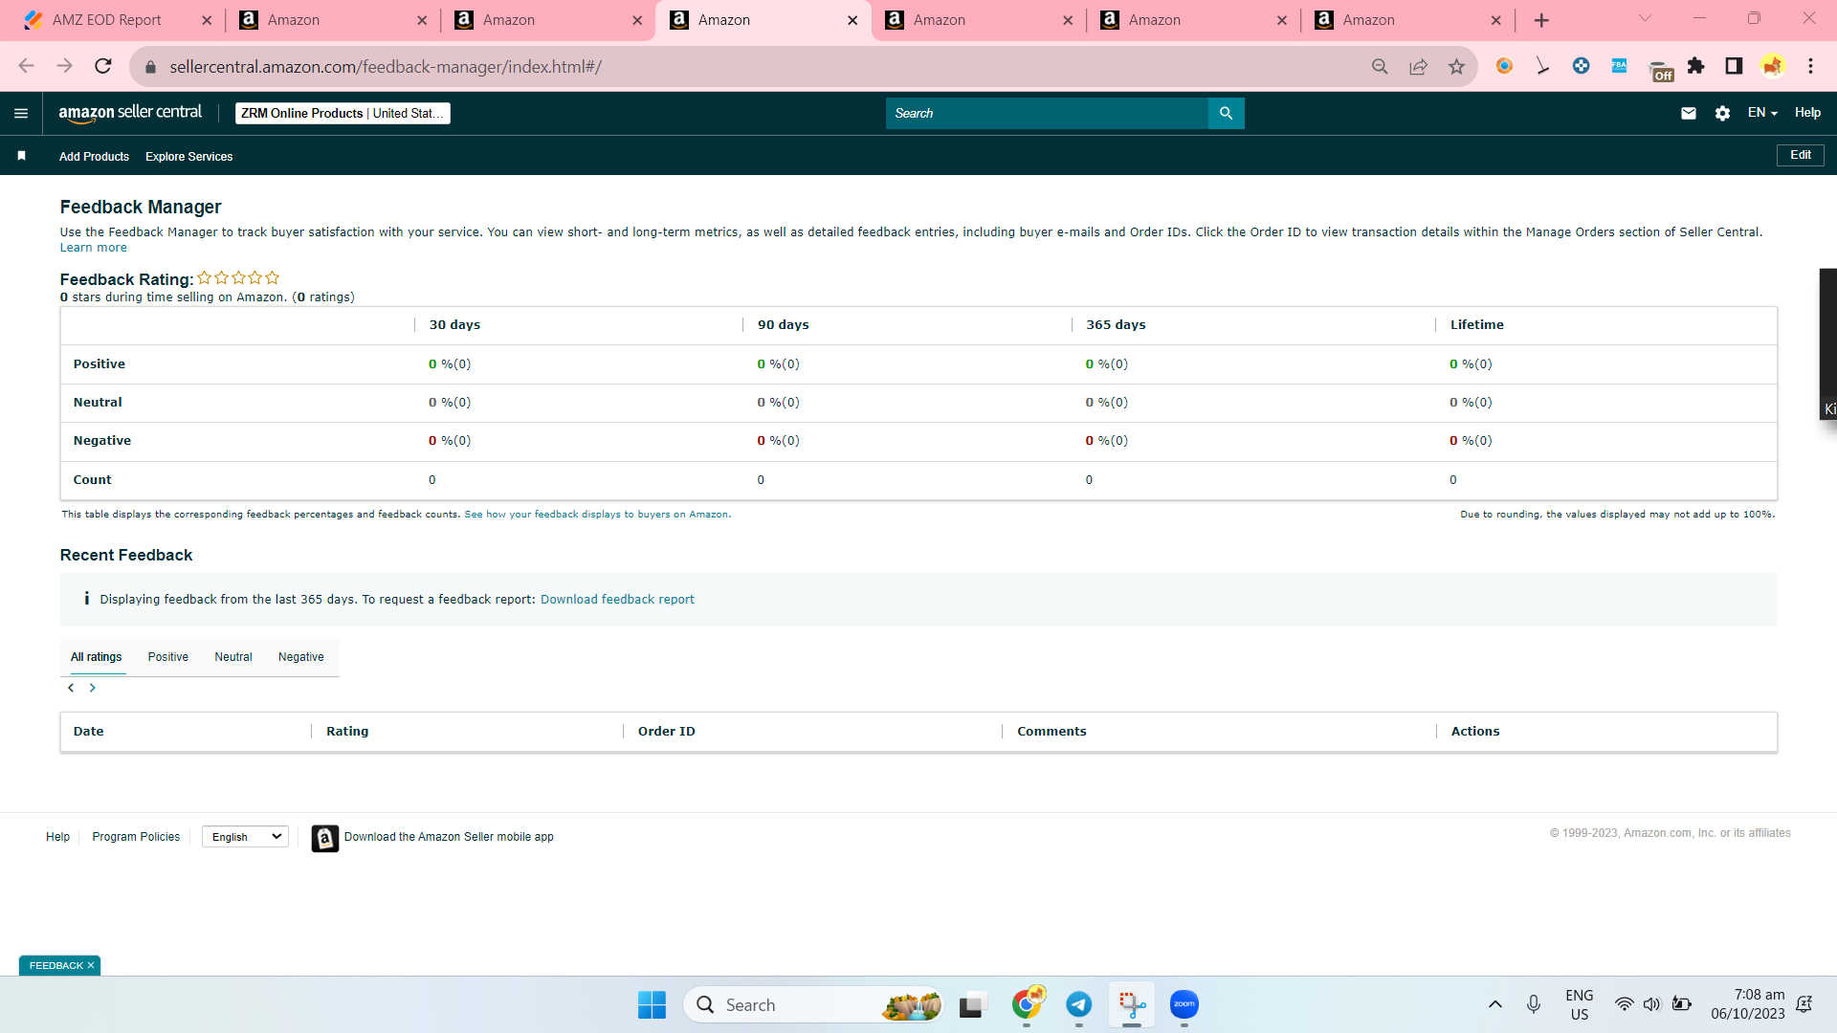Click the Windows taskbar search box
The height and width of the screenshot is (1033, 1837).
[813, 1005]
